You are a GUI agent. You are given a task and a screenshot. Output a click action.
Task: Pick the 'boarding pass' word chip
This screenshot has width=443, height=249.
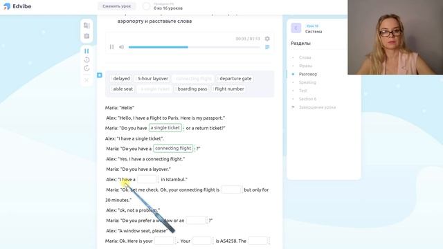(191, 89)
